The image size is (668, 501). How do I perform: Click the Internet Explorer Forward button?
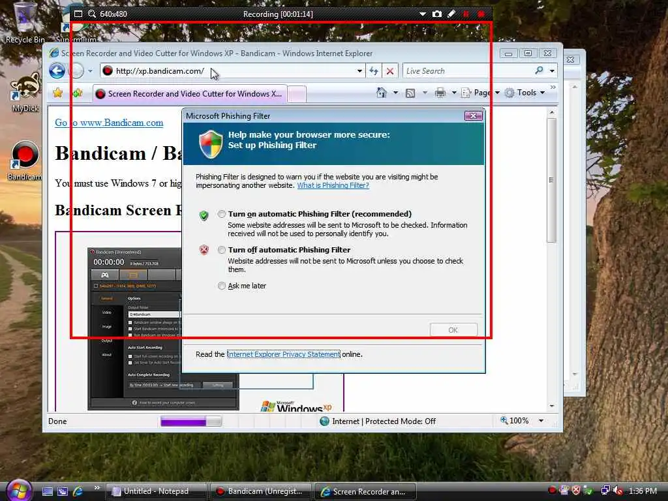point(76,70)
